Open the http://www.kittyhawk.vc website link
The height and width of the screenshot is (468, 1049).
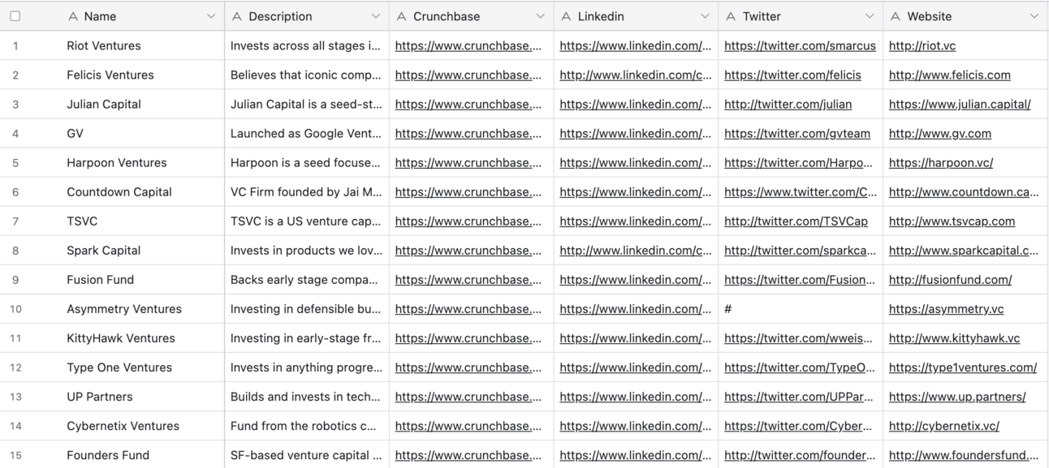[955, 338]
